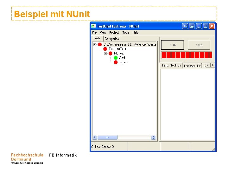Click the Run button

pyautogui.click(x=173, y=45)
